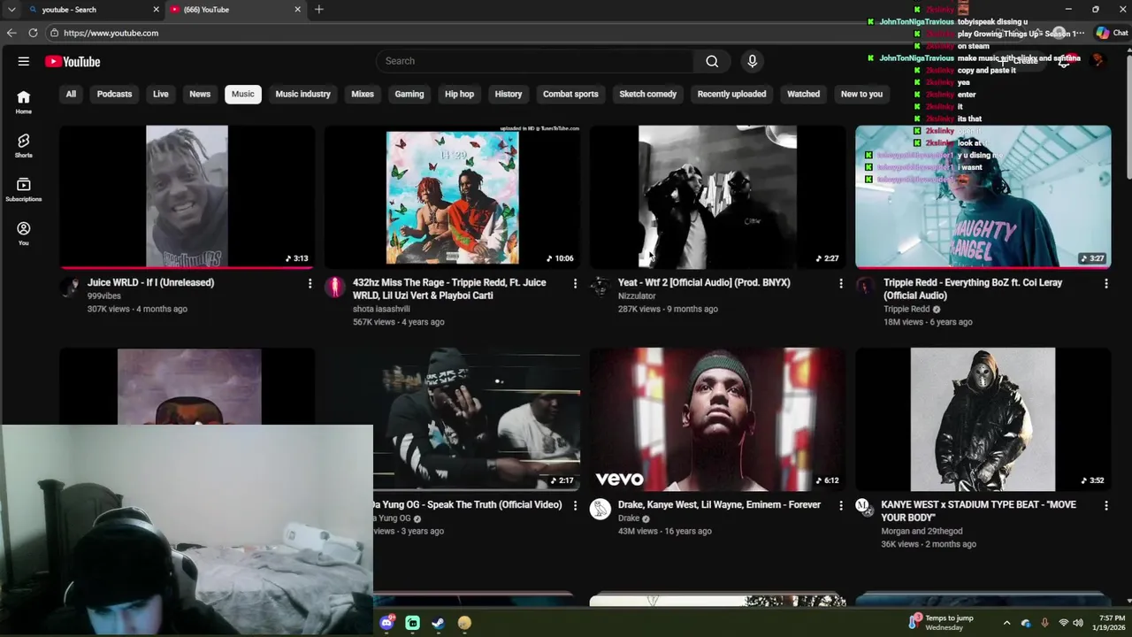The height and width of the screenshot is (637, 1132).
Task: Open options menu for Speak The Truth video
Action: click(575, 505)
